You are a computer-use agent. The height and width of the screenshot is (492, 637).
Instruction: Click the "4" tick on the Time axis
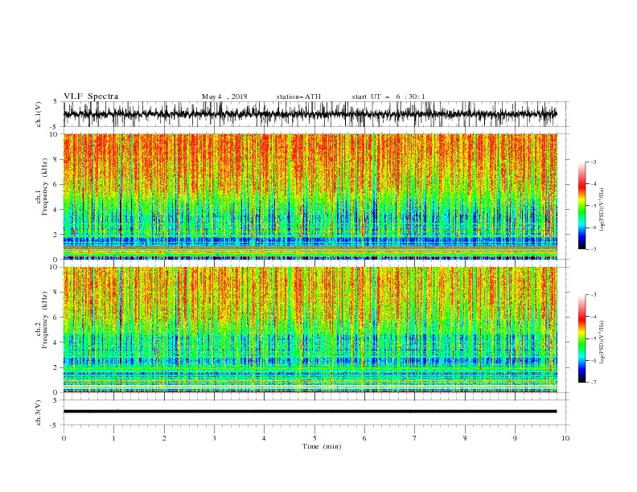[264, 438]
